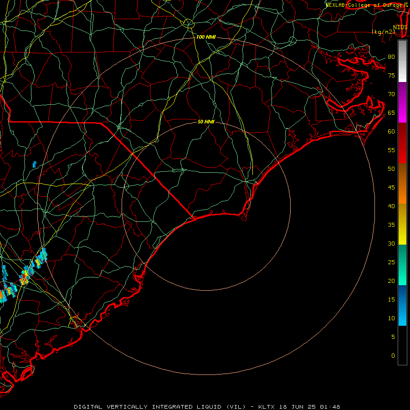Click the blue segment of the color bar
Image resolution: width=410 pixels, height=410 pixels.
pyautogui.click(x=402, y=305)
